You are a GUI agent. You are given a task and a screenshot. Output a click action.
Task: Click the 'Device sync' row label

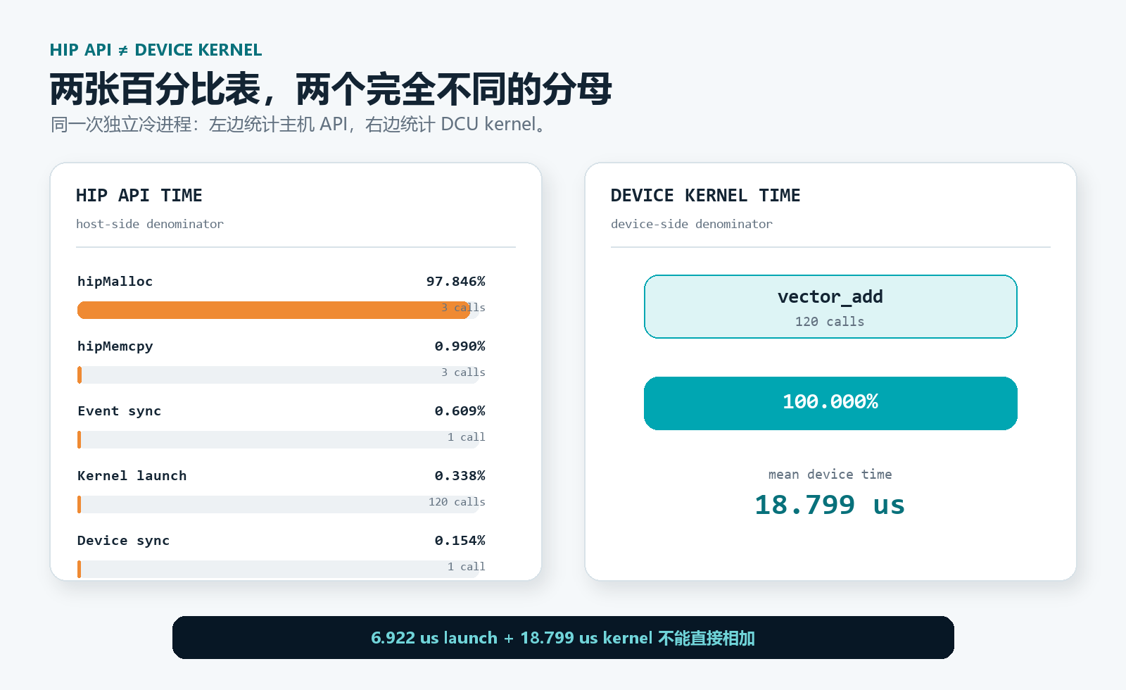(x=123, y=540)
